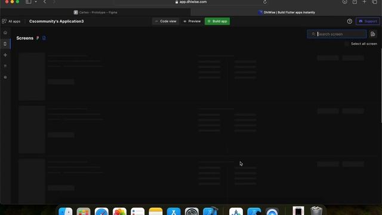
Task: Open Notes in the Dock
Action: point(156,211)
